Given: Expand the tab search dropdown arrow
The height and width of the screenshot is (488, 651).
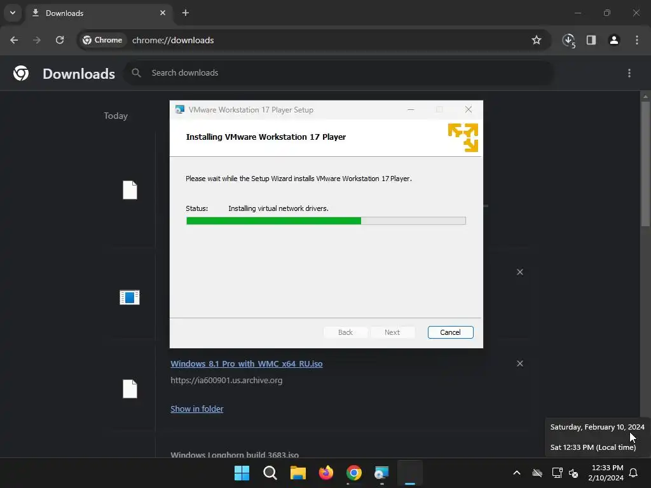Looking at the screenshot, I should [13, 13].
